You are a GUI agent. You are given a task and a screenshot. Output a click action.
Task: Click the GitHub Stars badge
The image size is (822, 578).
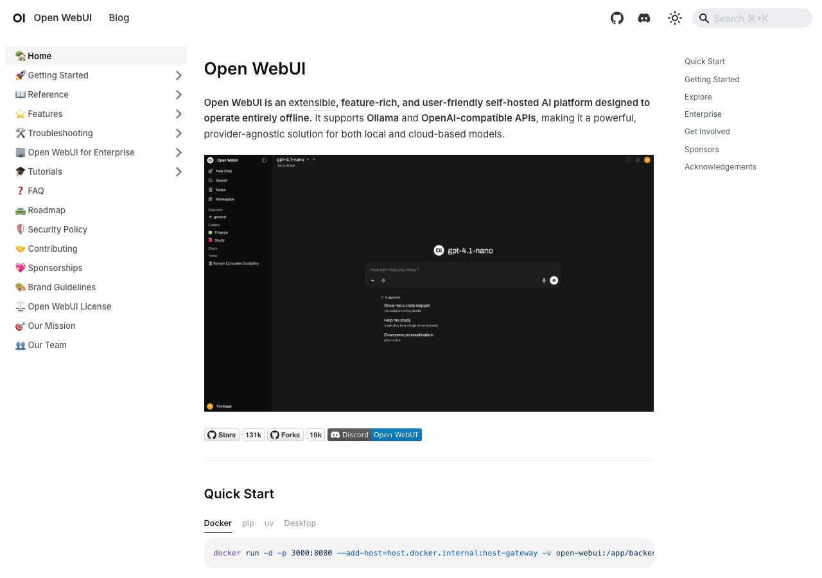(222, 435)
